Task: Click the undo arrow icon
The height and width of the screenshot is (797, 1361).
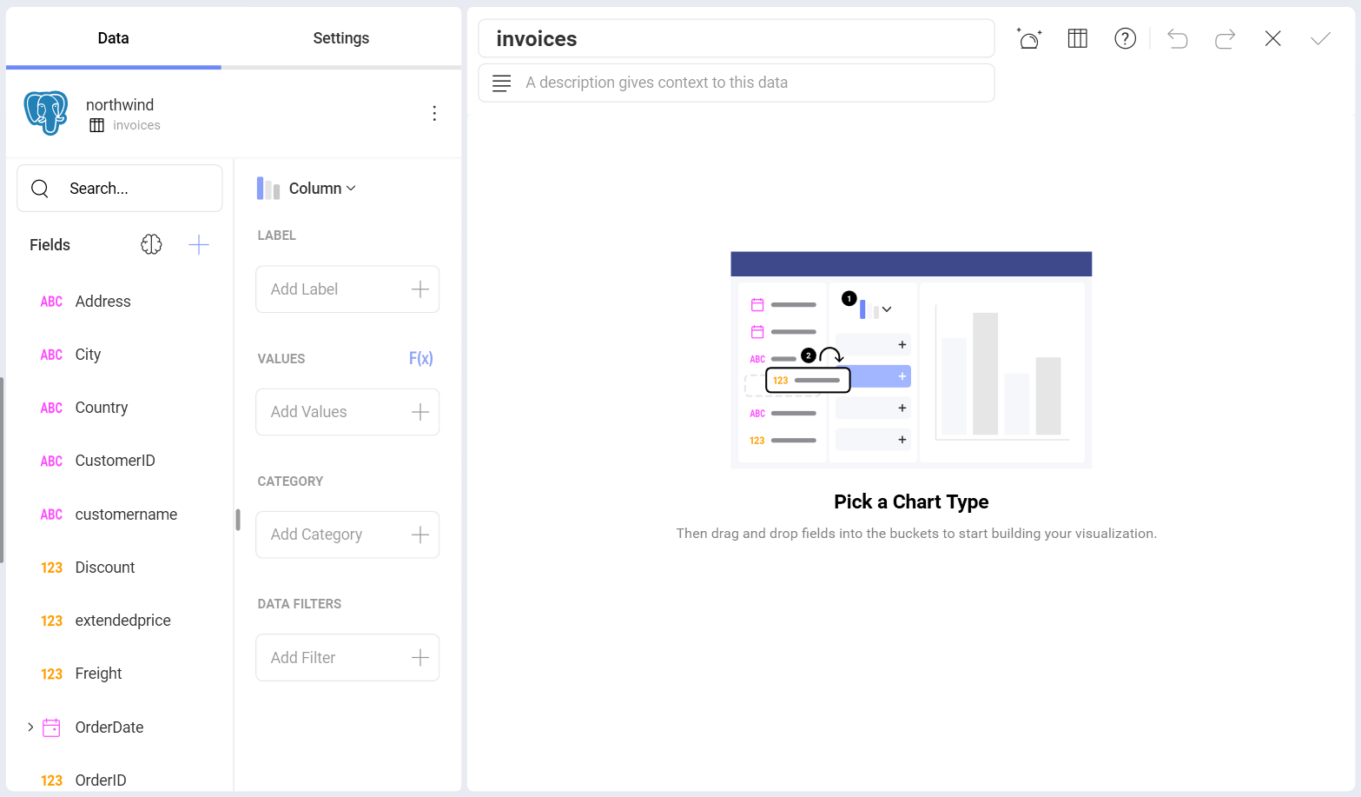Action: (1177, 38)
